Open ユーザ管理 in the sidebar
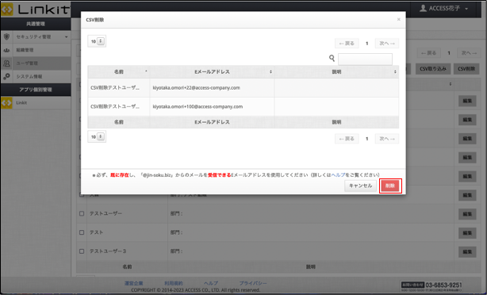 [x=36, y=63]
